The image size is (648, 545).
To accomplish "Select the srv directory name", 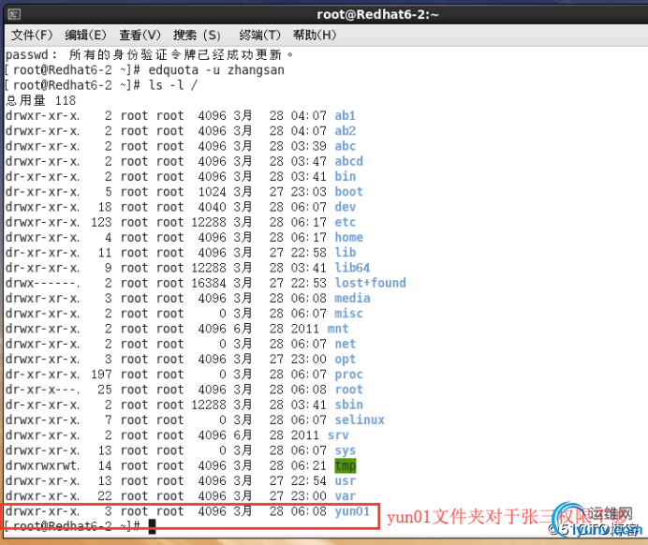I will point(338,435).
